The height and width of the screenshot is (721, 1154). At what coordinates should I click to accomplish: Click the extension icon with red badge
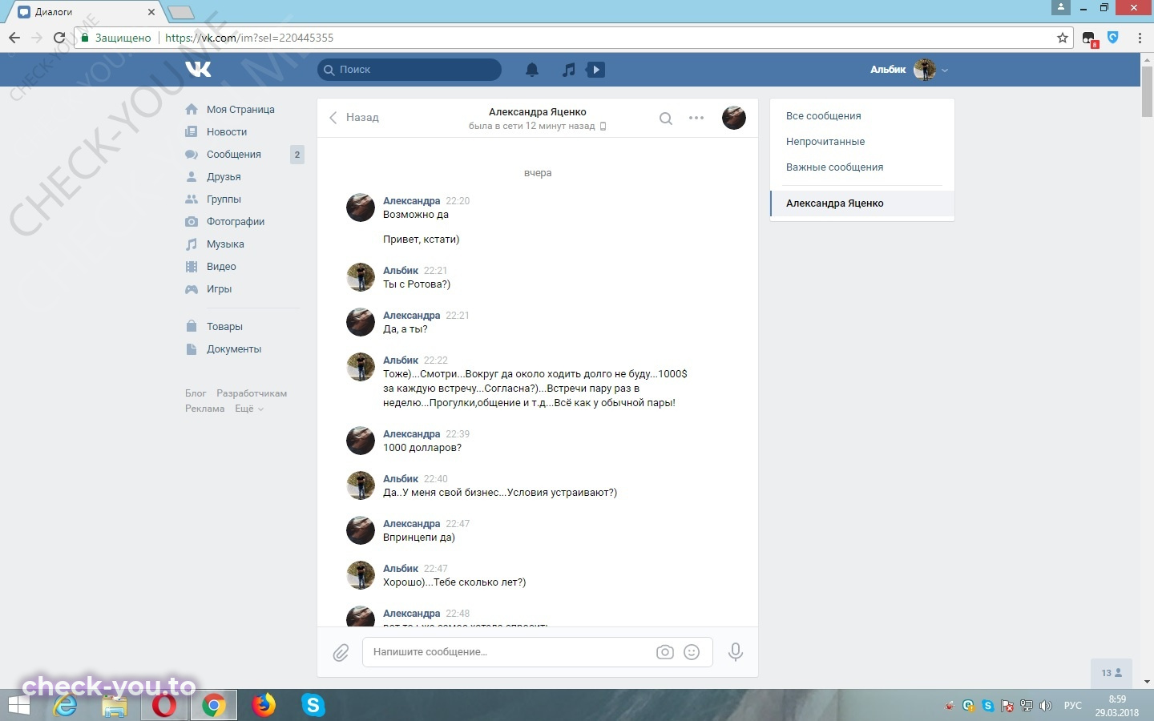[1089, 38]
